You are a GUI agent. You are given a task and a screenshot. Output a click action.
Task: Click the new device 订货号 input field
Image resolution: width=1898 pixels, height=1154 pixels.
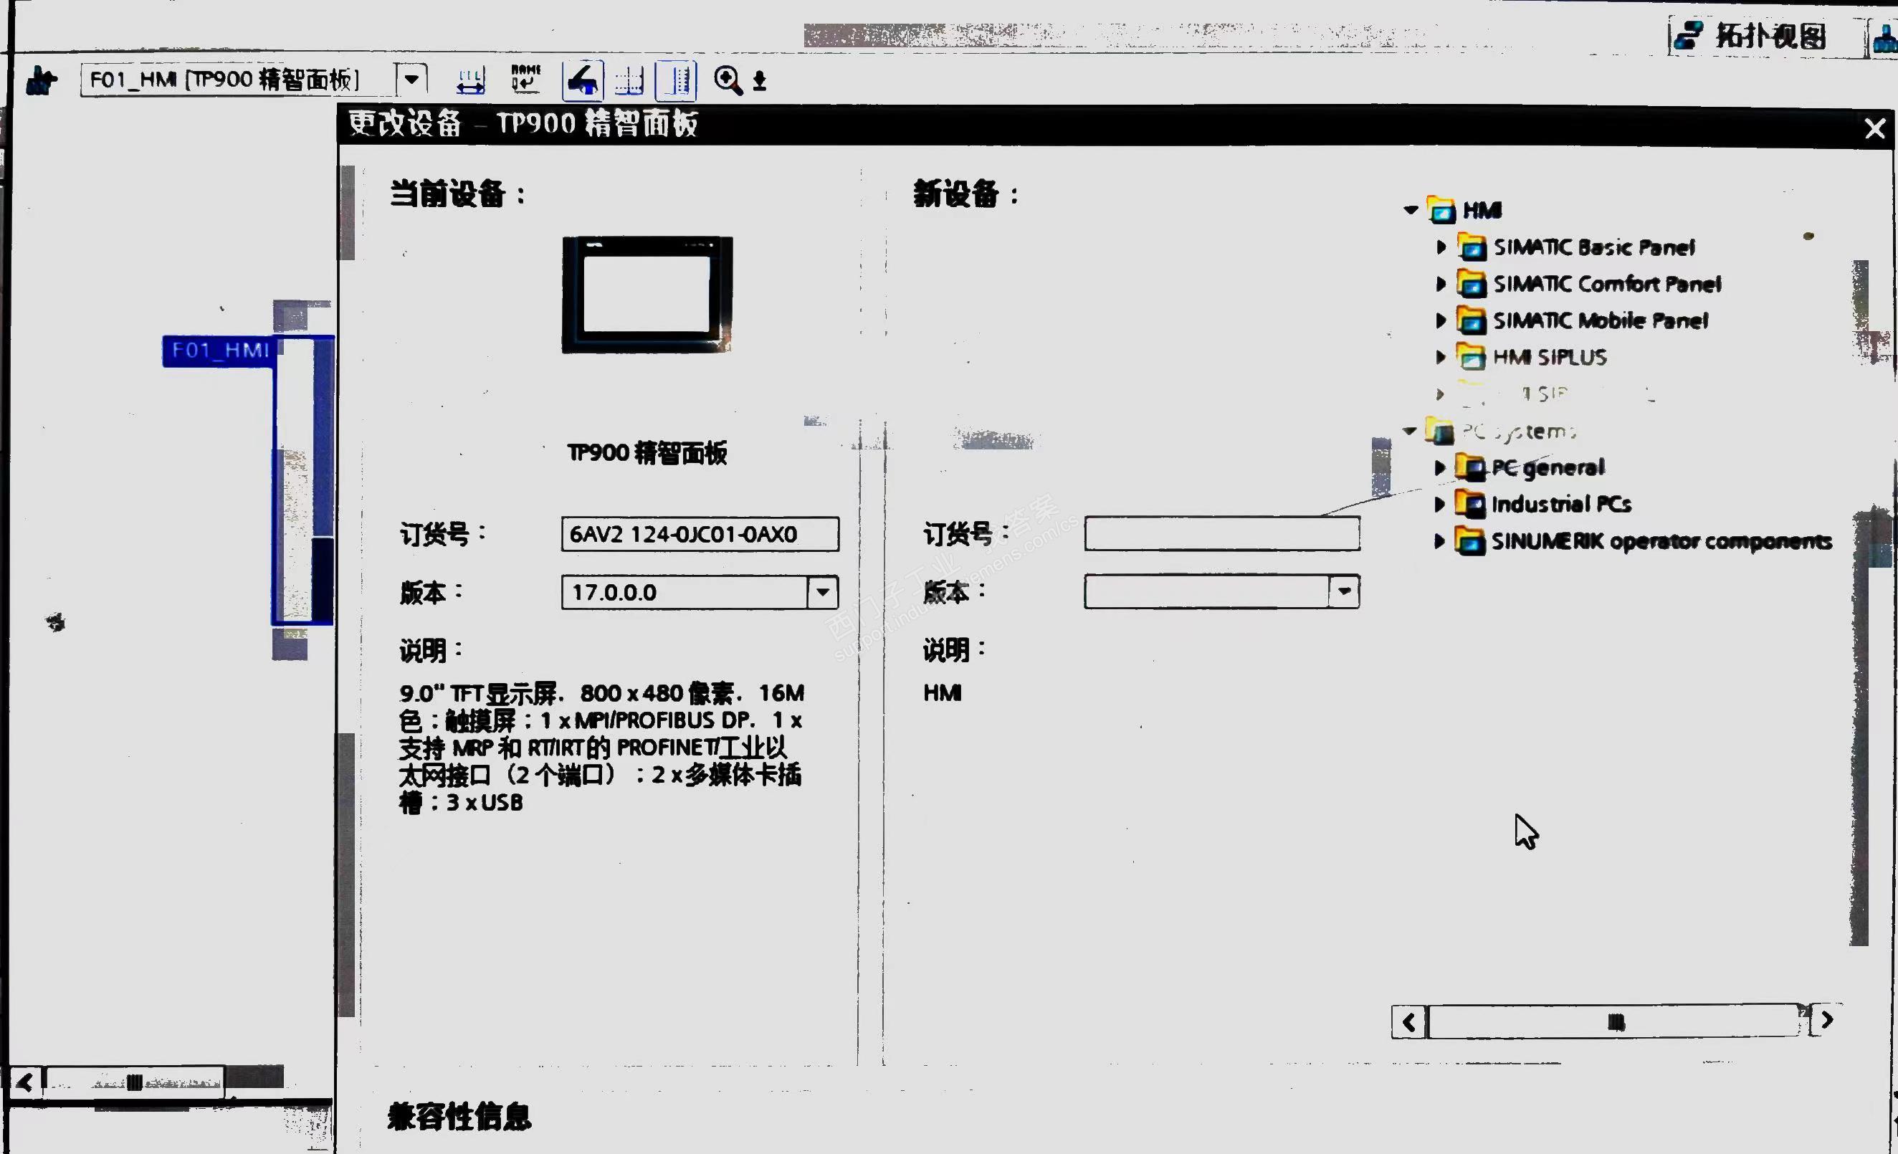(1221, 534)
